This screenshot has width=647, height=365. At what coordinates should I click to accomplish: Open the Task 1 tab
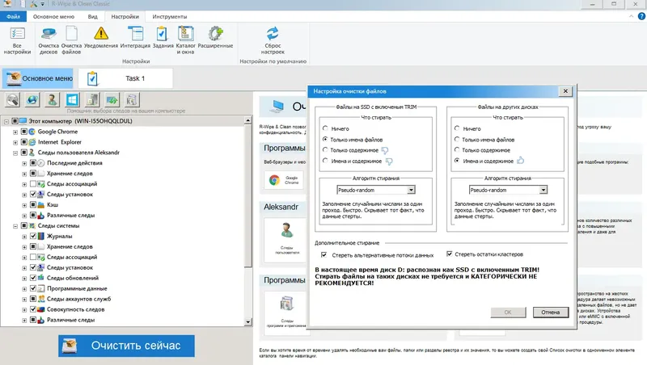pos(125,78)
